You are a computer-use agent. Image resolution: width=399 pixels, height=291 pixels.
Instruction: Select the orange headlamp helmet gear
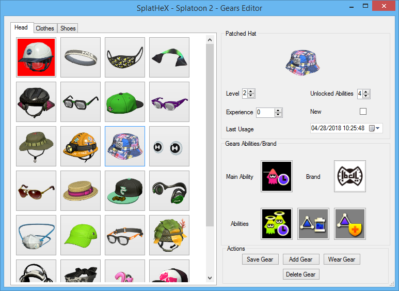click(81, 146)
